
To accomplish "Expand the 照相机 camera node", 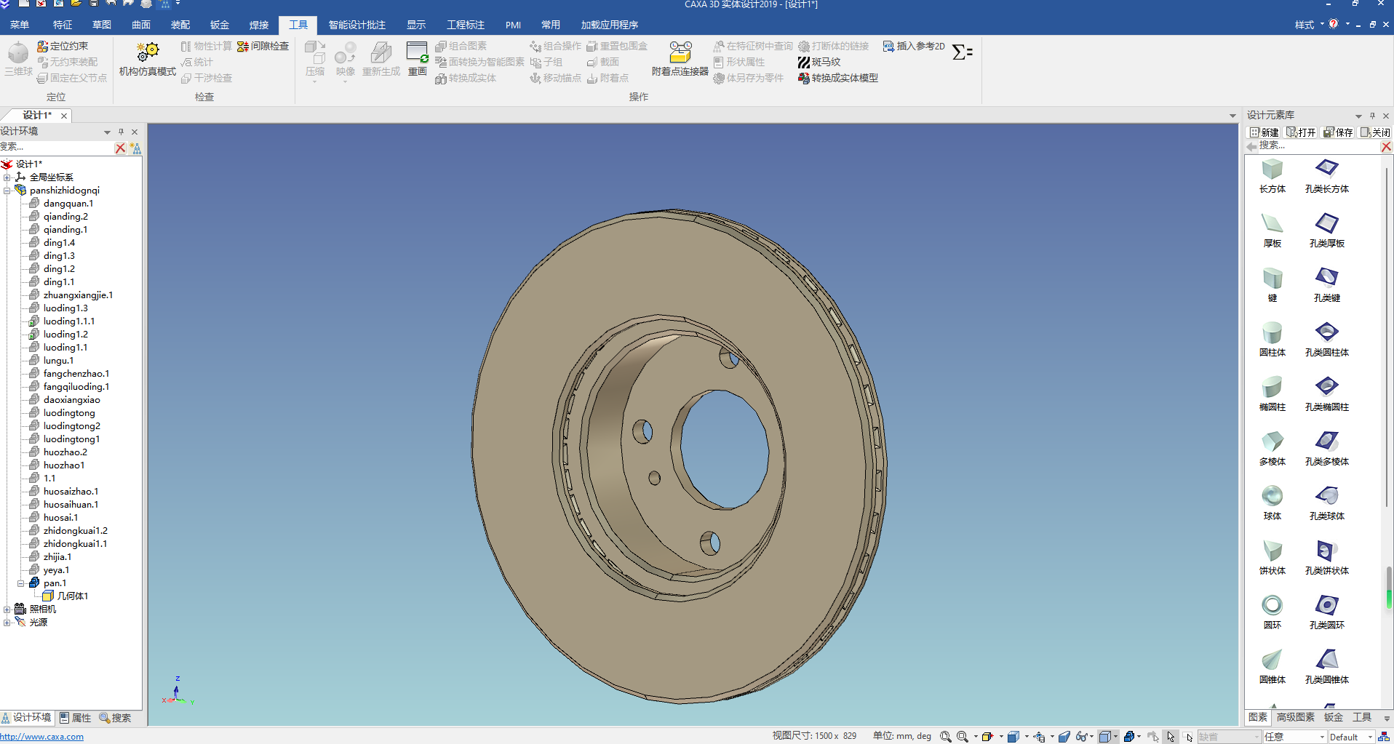I will pos(7,609).
